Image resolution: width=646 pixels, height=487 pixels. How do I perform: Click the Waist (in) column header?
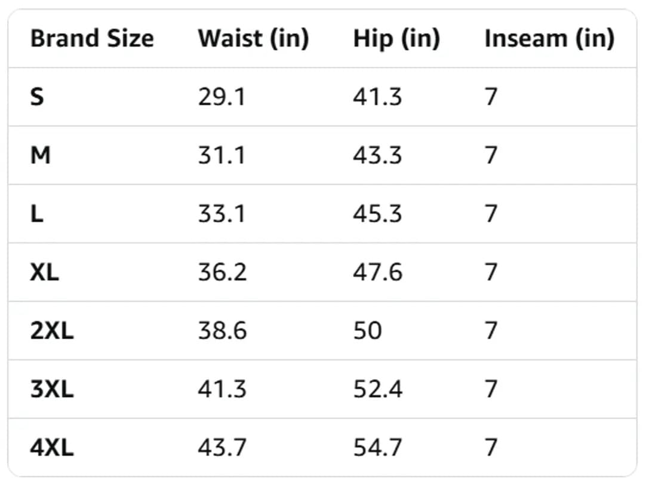253,38
